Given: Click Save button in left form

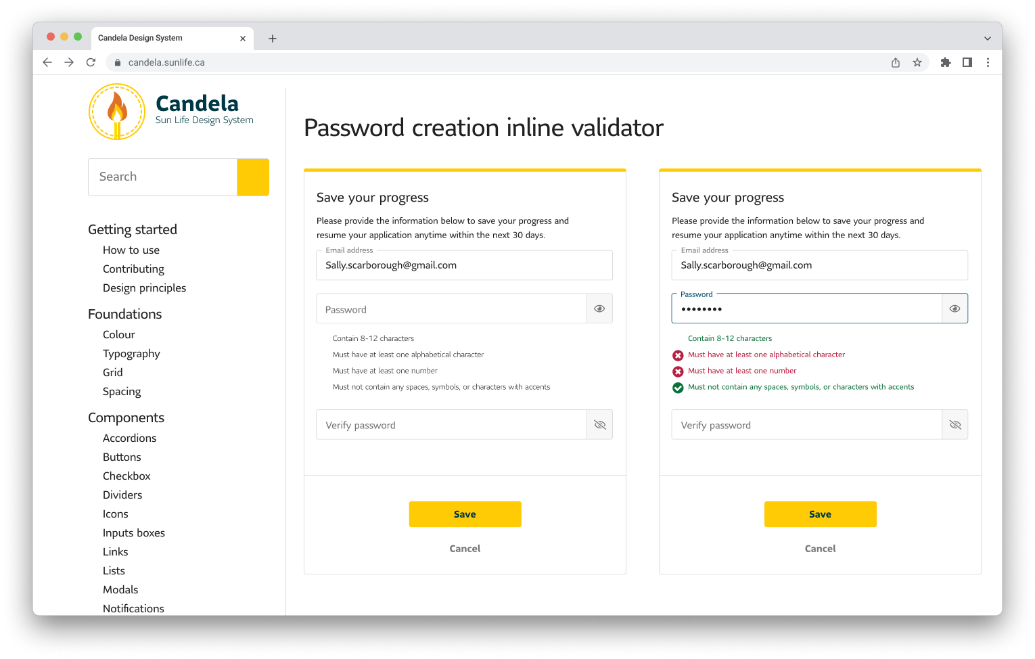Looking at the screenshot, I should coord(465,514).
